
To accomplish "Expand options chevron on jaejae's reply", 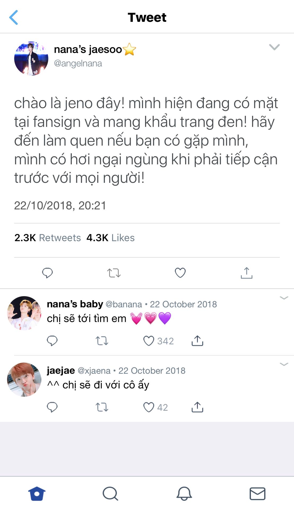I will click(x=284, y=364).
